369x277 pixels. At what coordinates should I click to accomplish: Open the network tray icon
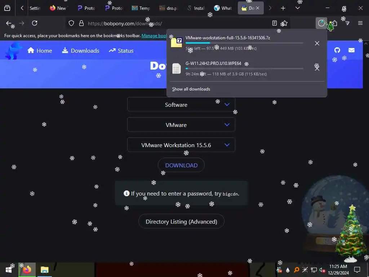point(314,270)
